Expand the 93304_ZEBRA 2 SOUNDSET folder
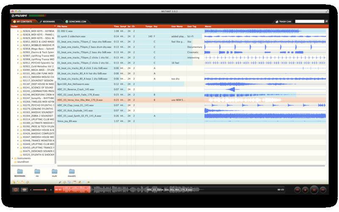This screenshot has width=339, height=212. click(18, 116)
